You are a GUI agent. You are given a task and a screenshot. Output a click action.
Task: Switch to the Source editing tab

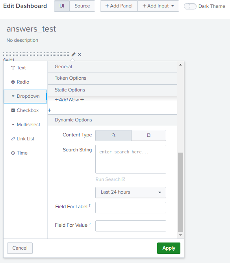click(82, 6)
